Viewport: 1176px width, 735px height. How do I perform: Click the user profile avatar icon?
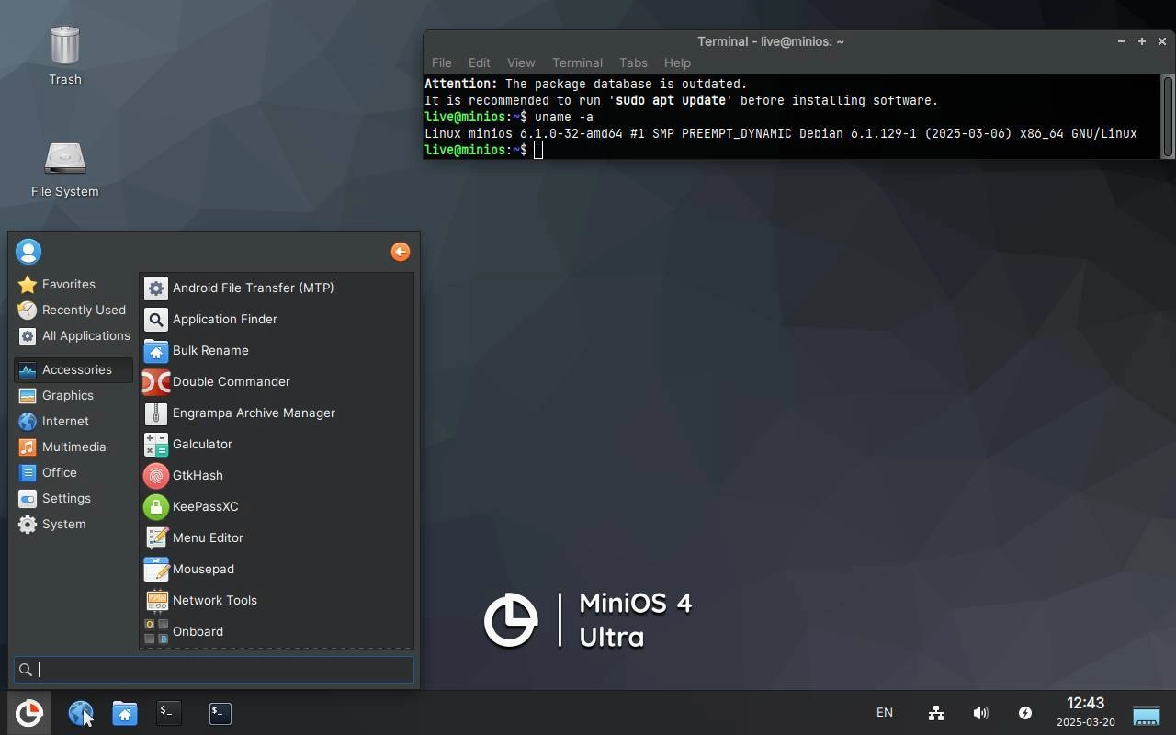pyautogui.click(x=28, y=252)
